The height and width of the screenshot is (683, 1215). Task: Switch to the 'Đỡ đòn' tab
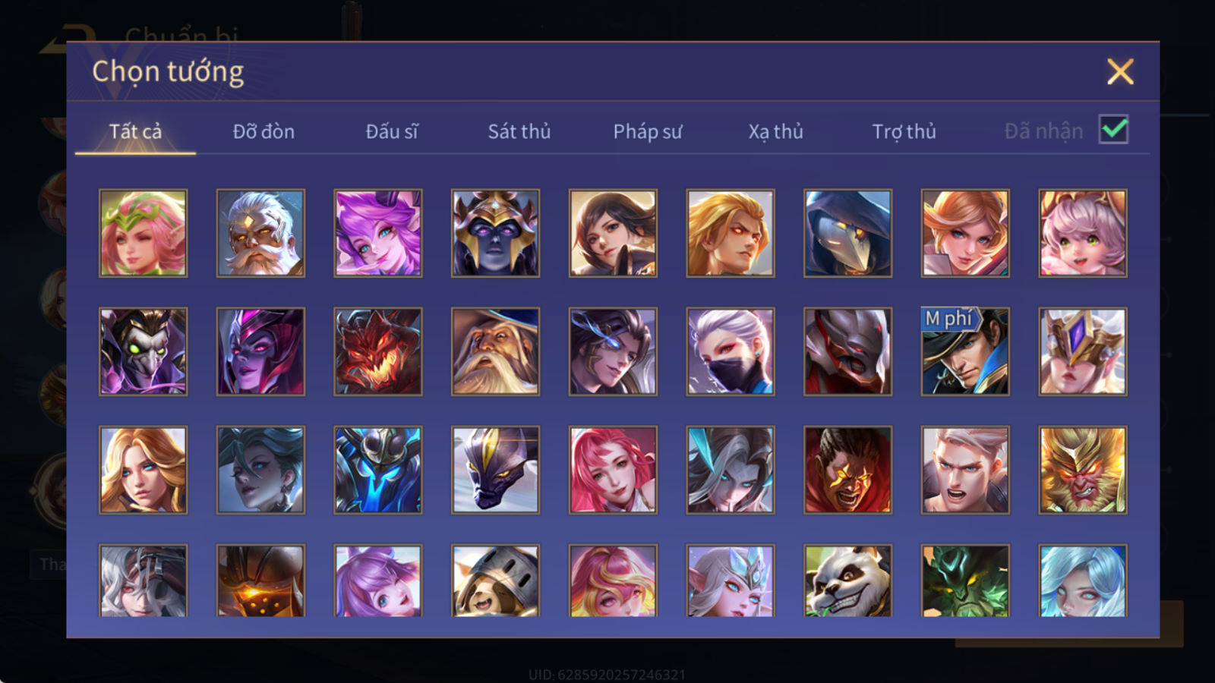(264, 131)
